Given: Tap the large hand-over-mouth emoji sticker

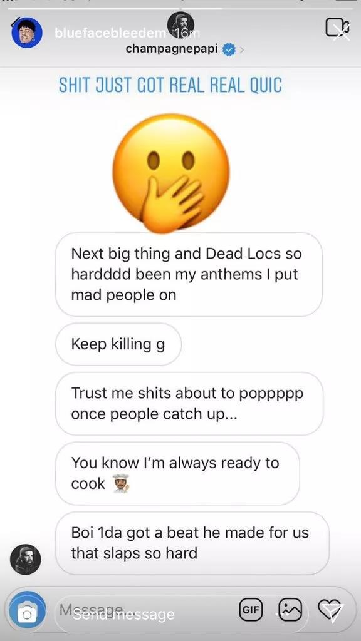Looking at the screenshot, I should [171, 173].
